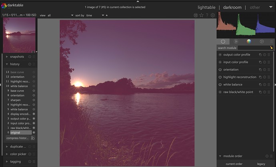
Task: Show the color modules group icon
Action: coord(248,41)
